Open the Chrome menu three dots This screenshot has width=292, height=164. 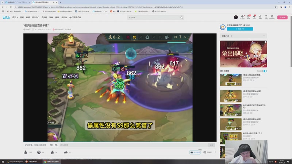pos(289,7)
